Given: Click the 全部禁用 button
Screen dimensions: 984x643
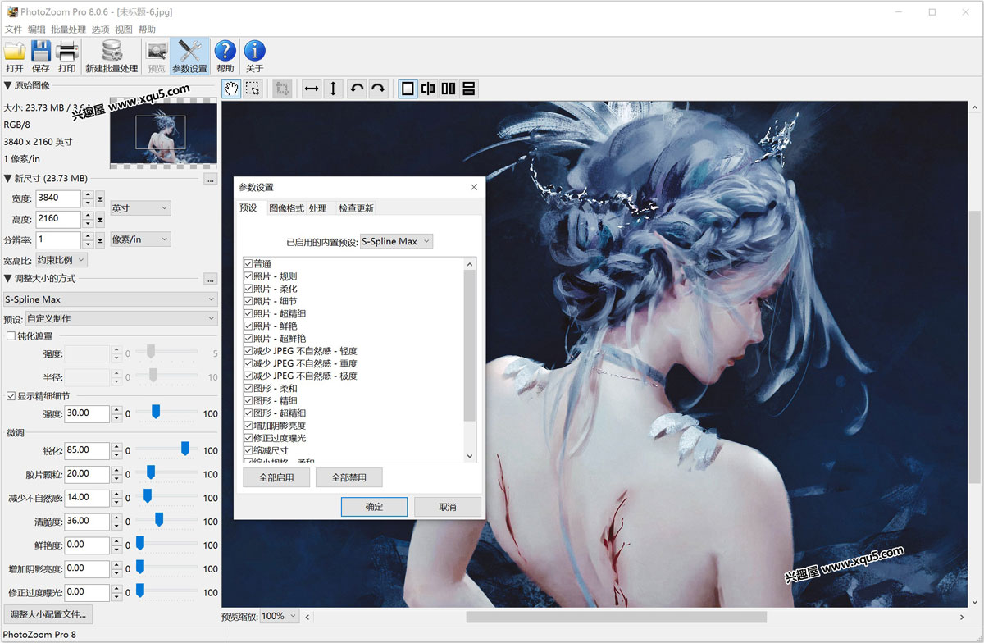Looking at the screenshot, I should point(349,477).
